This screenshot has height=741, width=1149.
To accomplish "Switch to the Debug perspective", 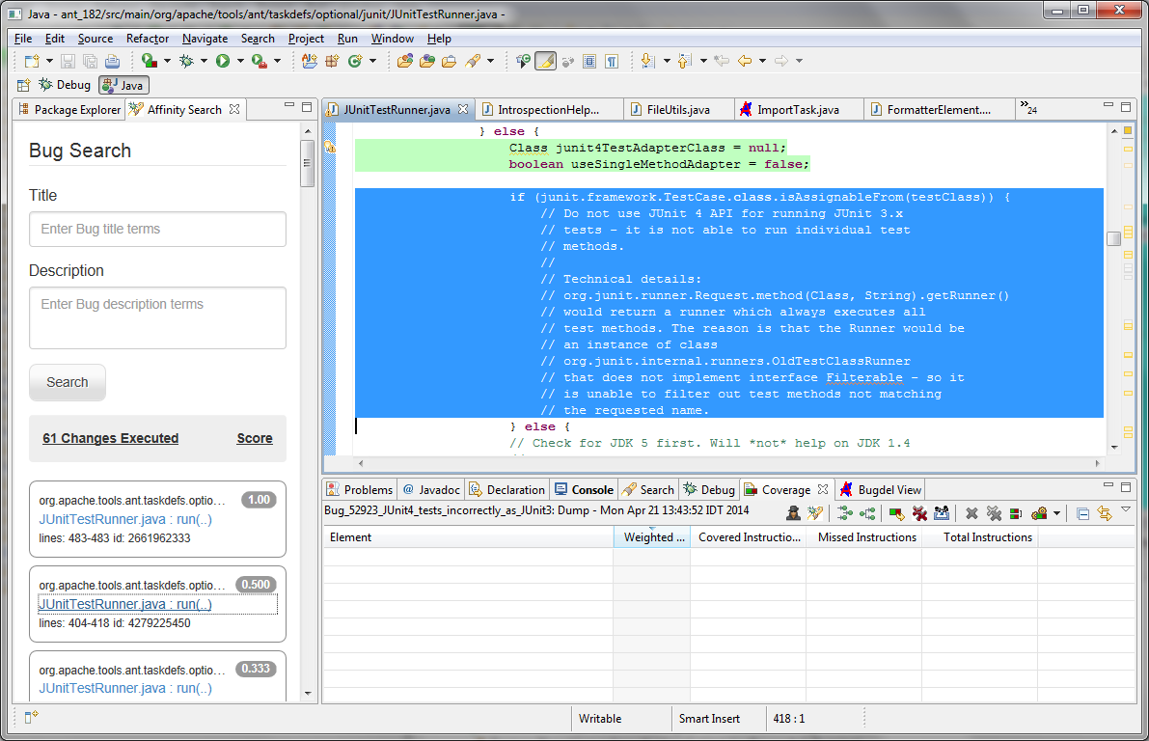I will [66, 85].
